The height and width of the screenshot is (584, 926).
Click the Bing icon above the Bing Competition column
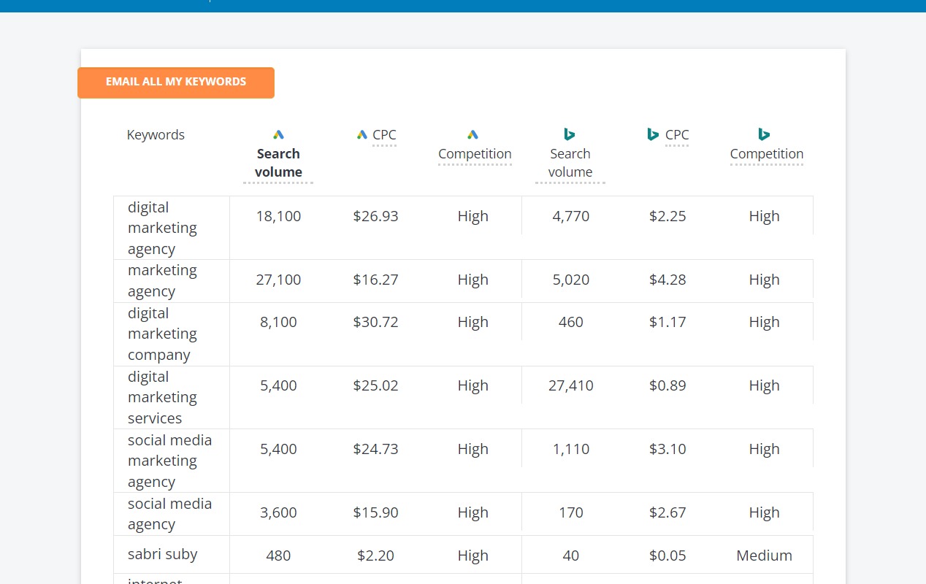[764, 134]
